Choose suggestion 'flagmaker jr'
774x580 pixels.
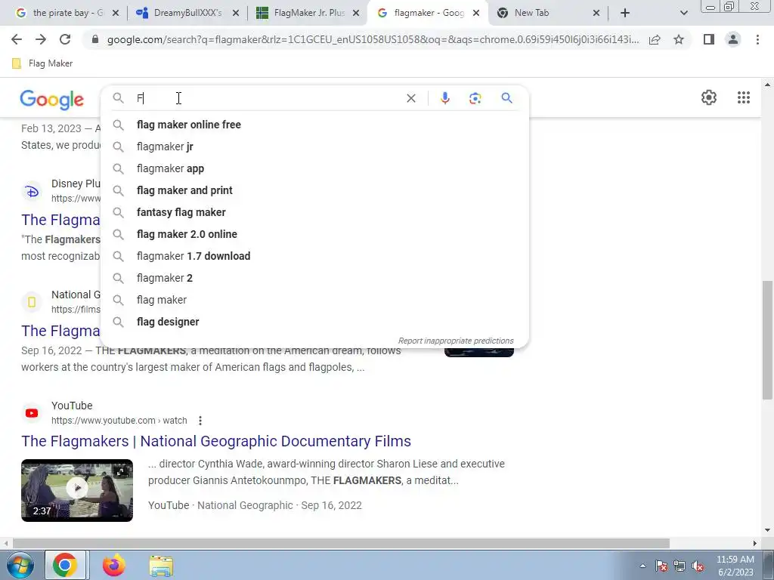point(314,147)
